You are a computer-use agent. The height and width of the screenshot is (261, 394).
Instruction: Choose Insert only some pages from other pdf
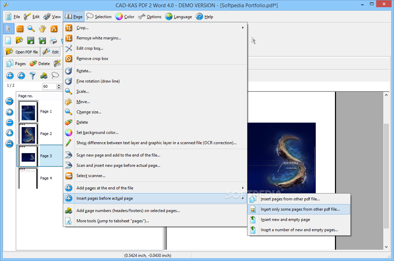click(299, 209)
